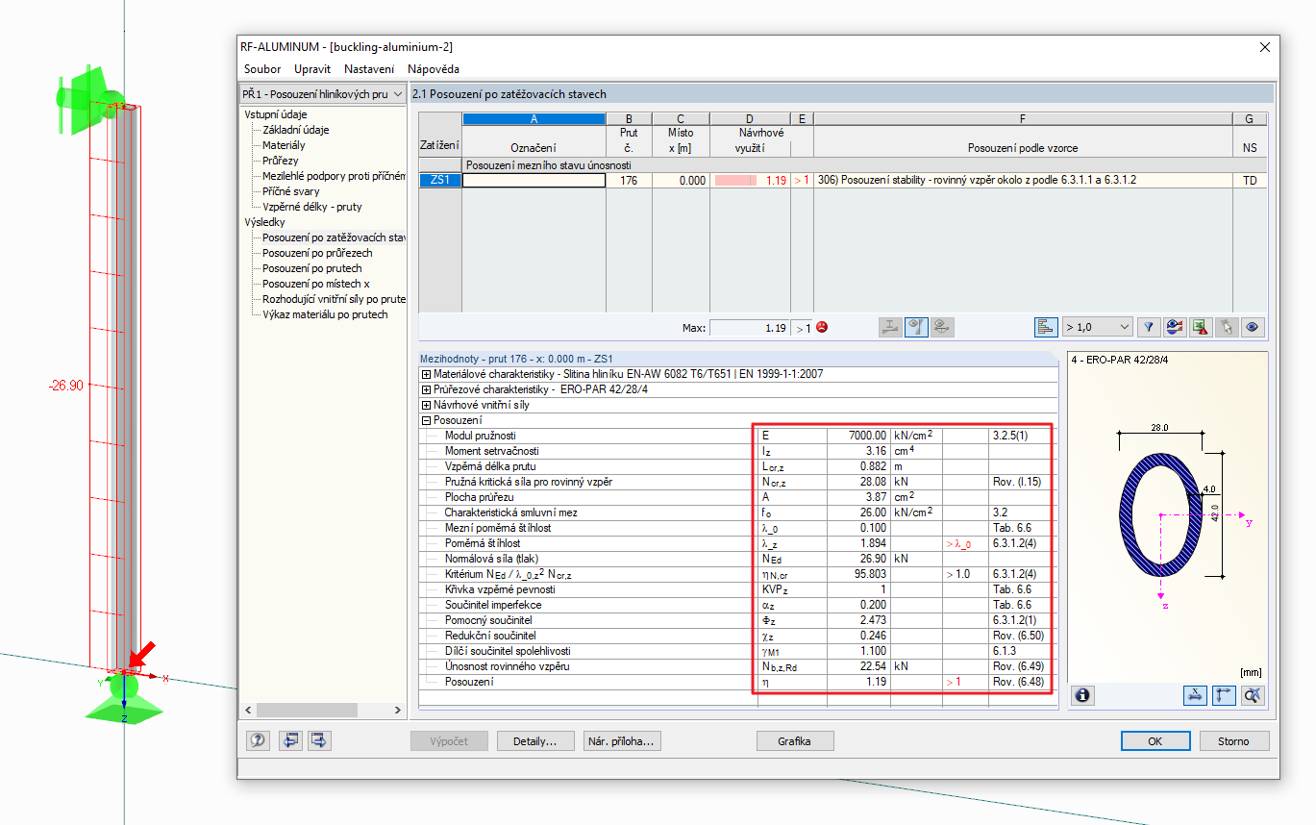Click the ZS1 load case row header
The image size is (1316, 825).
click(x=440, y=180)
